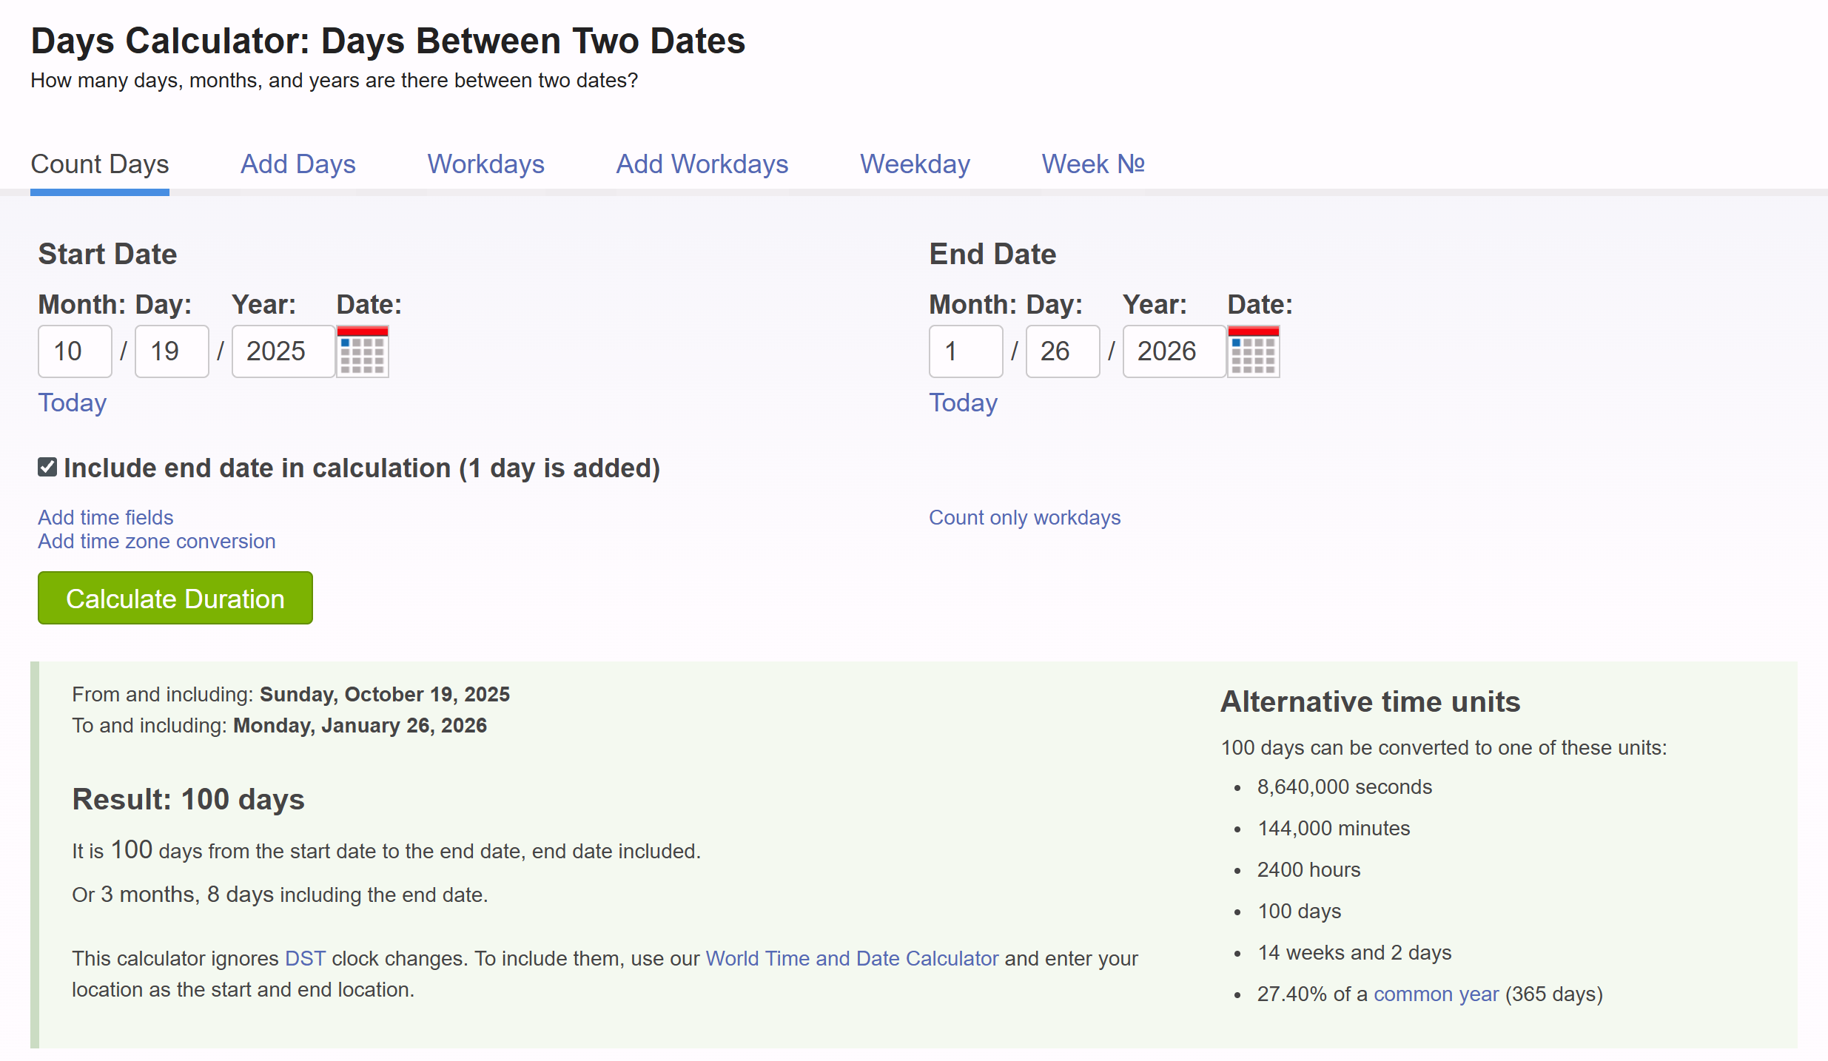Open the DST link in results
The image size is (1828, 1061).
tap(305, 958)
